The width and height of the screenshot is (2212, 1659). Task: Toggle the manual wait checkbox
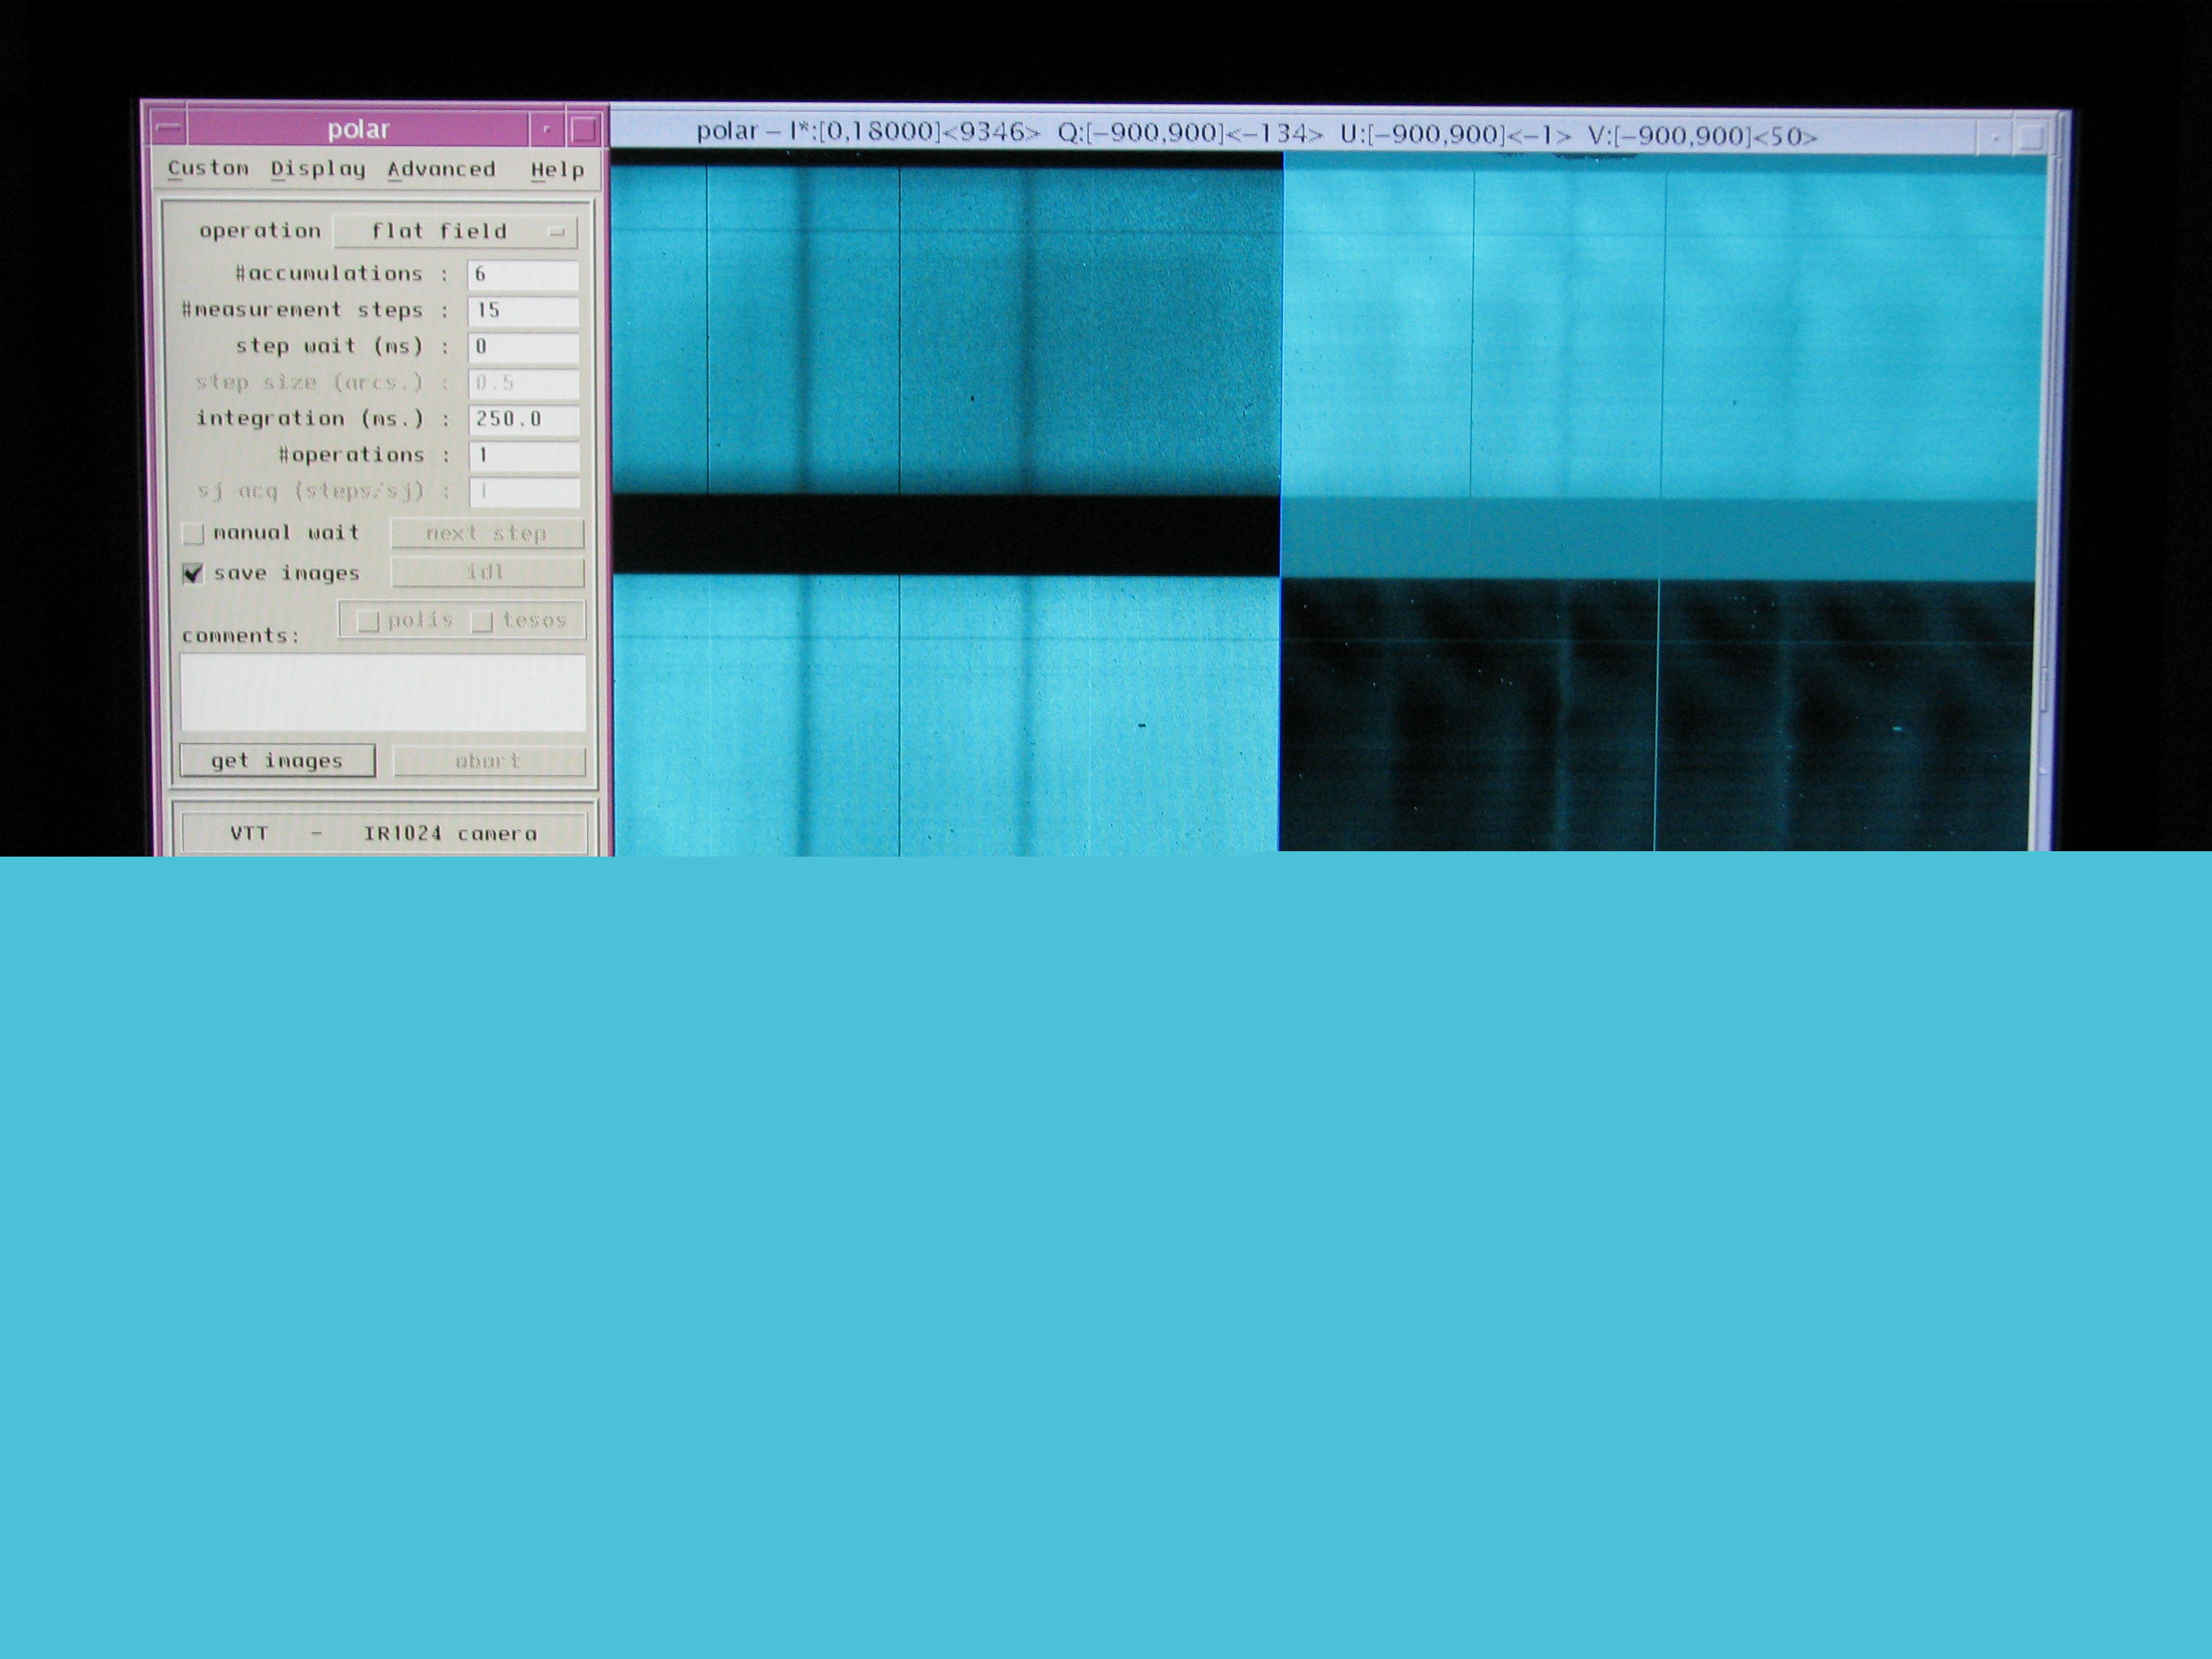pos(193,534)
